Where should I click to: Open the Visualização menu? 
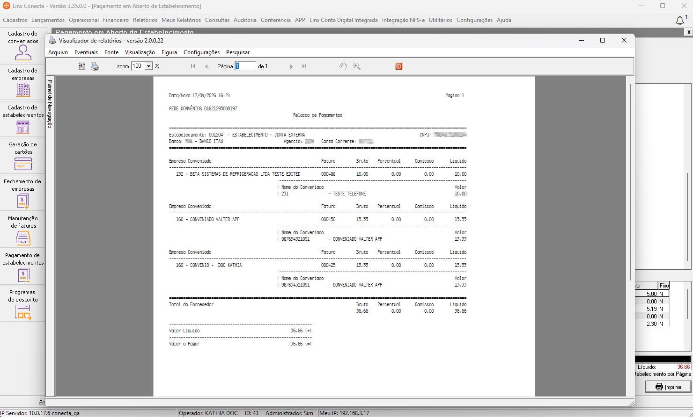[x=140, y=52]
